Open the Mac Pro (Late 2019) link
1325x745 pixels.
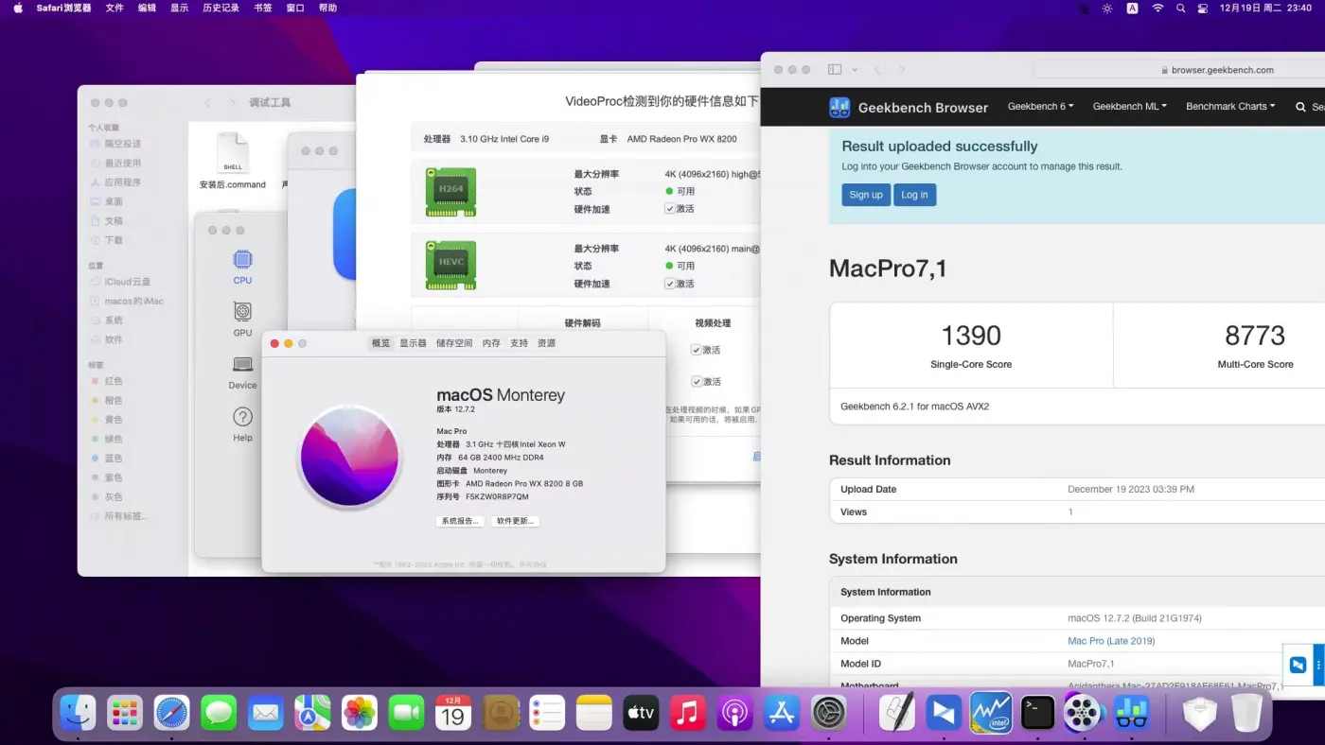[1110, 641]
